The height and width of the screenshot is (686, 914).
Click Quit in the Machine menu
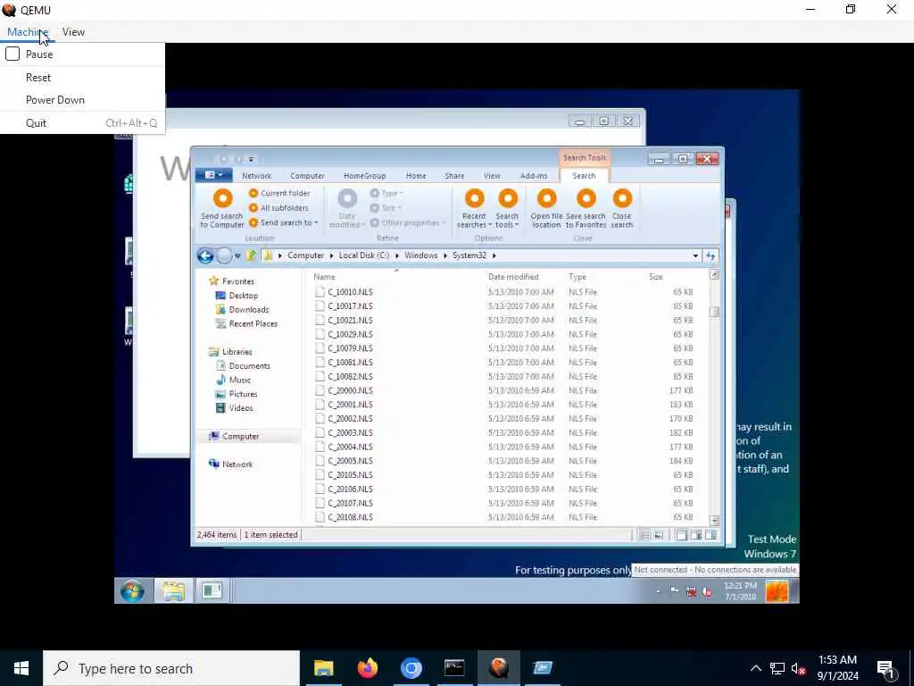tap(36, 123)
